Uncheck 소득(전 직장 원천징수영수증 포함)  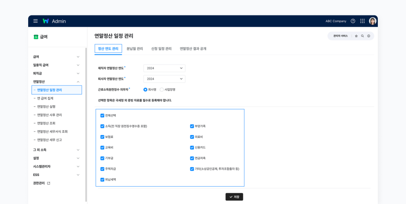102,126
